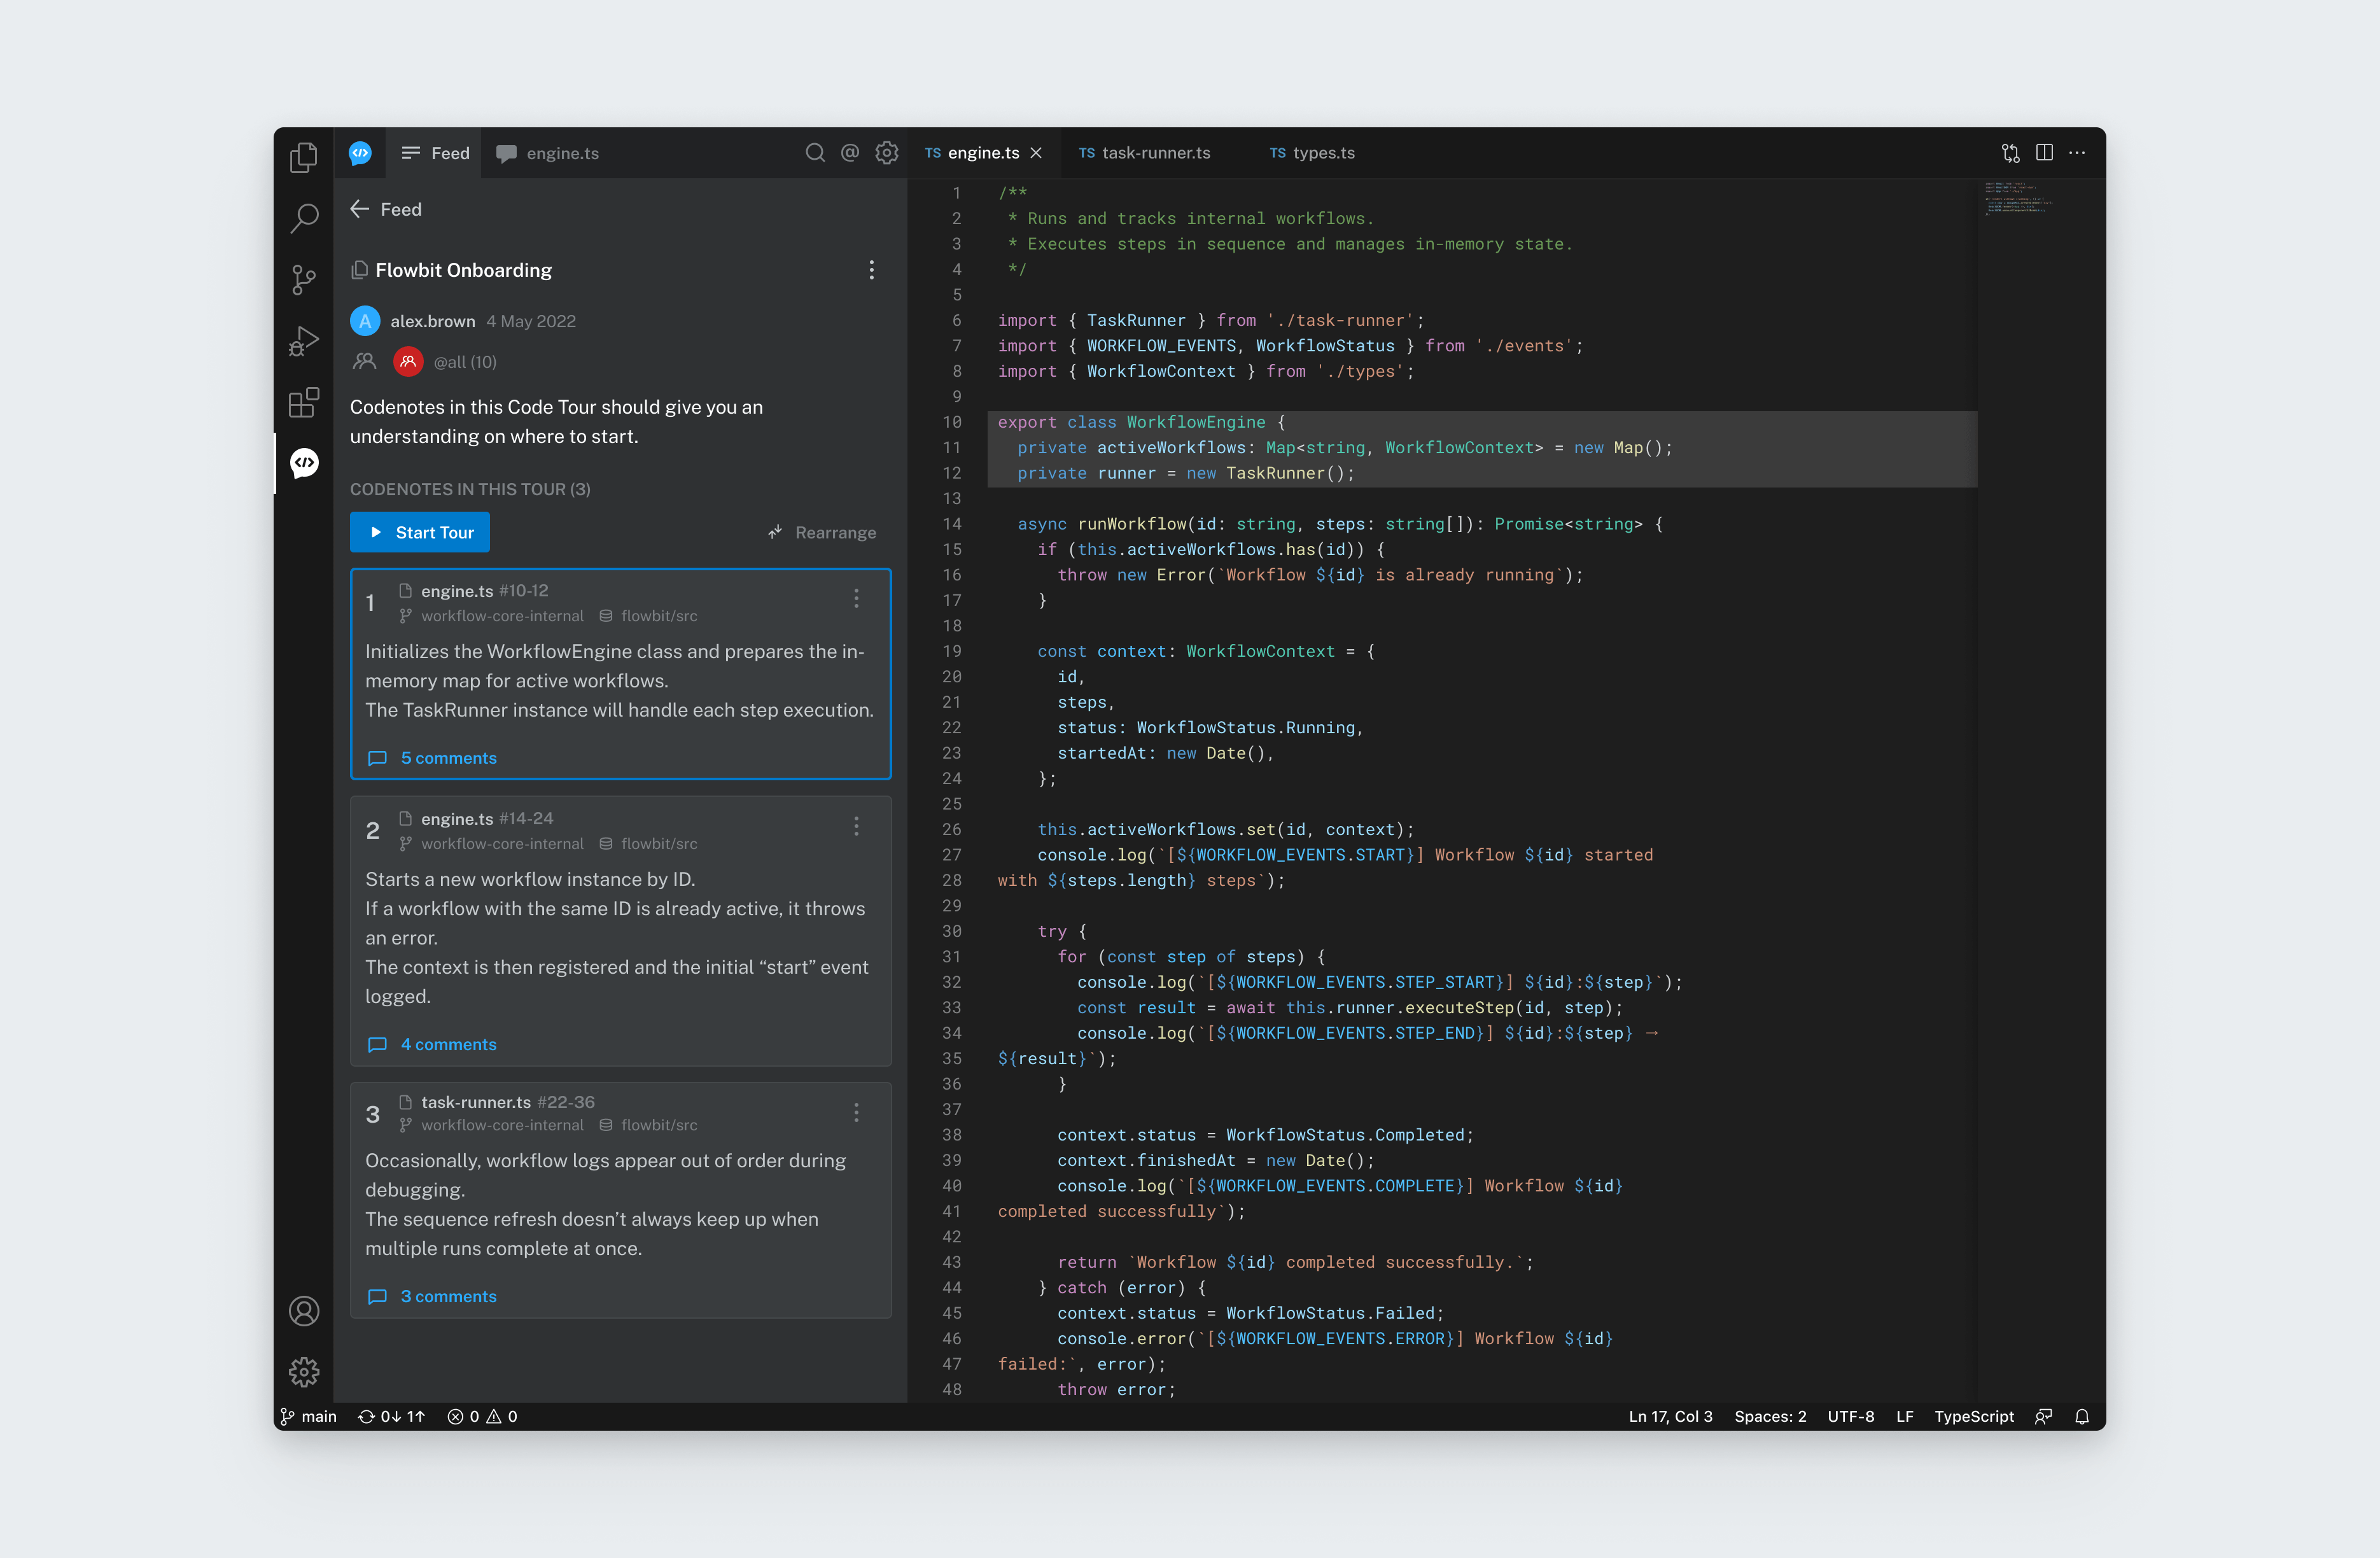Open more options for codenote 1 engine.ts #10-12
Screen dimensions: 2380x1558
point(856,598)
